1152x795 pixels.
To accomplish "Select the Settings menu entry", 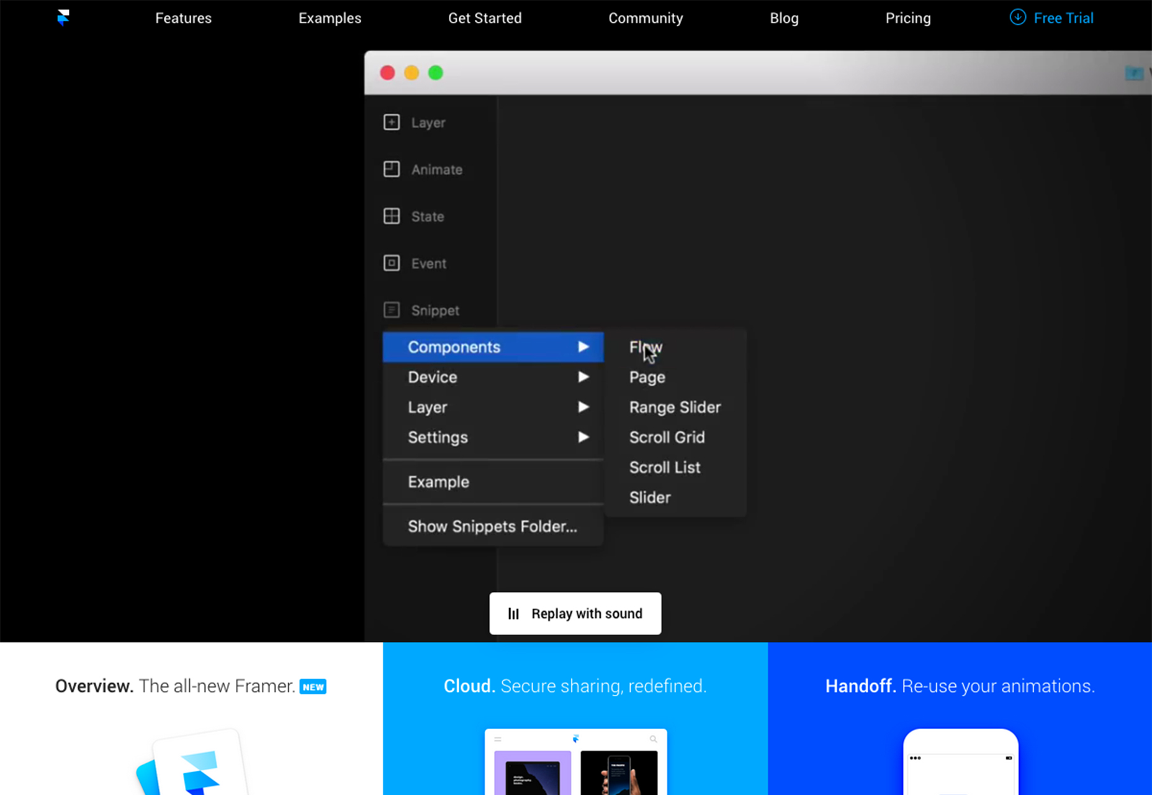I will tap(493, 437).
